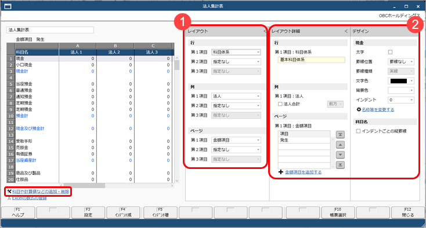Screen dimensions: 426x228
Task: Open the ページ 第1項目 金額項目 dropdown
Action: 236,140
